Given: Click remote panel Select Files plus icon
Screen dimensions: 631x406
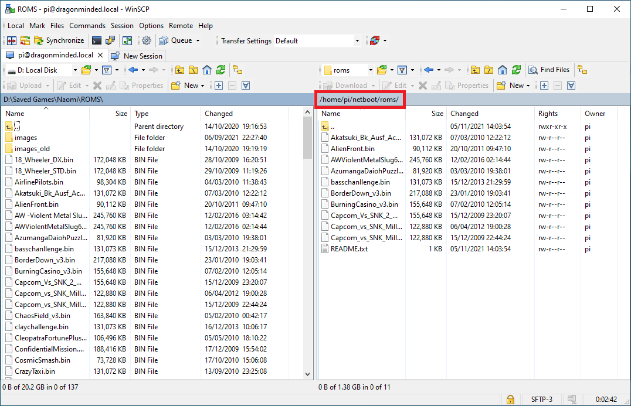Looking at the screenshot, I should (x=544, y=86).
